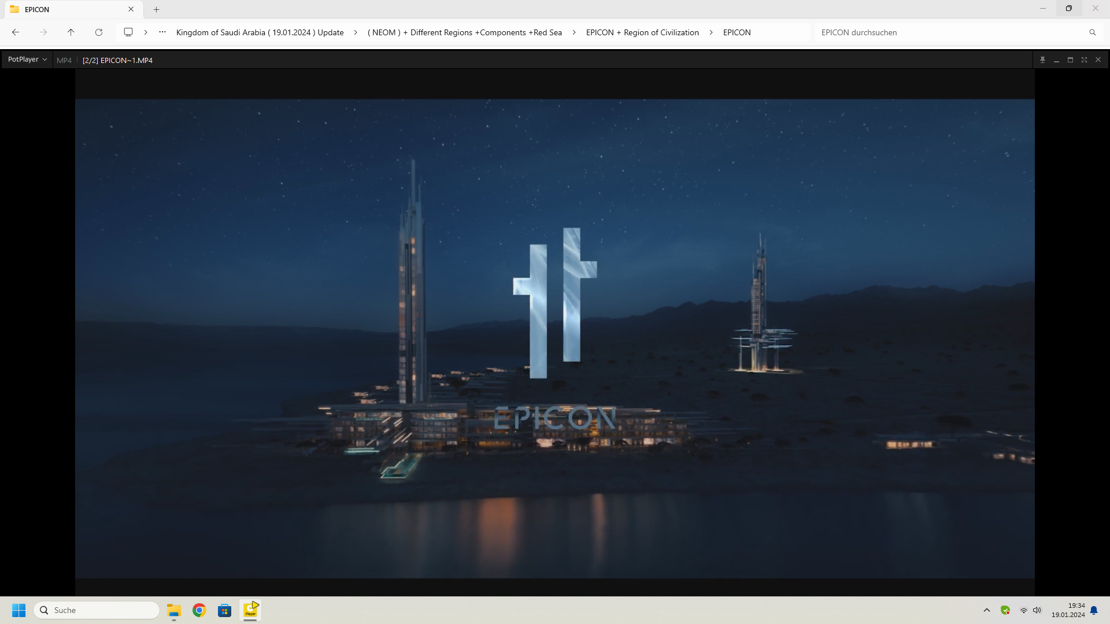Open Microsoft Store from the taskbar
Image resolution: width=1110 pixels, height=624 pixels.
[x=225, y=610]
